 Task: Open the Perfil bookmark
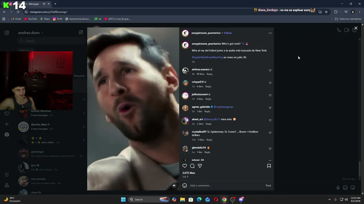coord(57,19)
